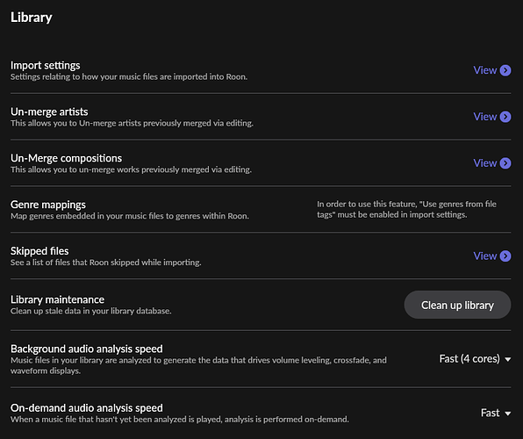
Task: Click the caret next to Fast (4 cores)
Action: pos(508,360)
